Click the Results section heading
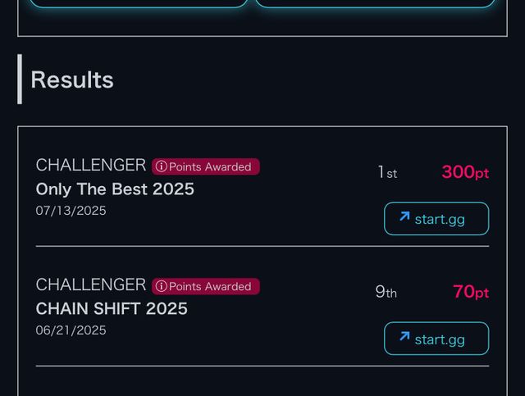525x396 pixels. click(72, 80)
